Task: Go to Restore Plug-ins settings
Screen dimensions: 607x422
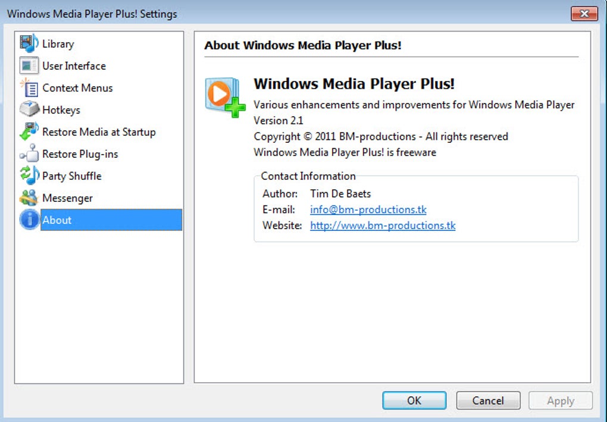Action: coord(80,154)
